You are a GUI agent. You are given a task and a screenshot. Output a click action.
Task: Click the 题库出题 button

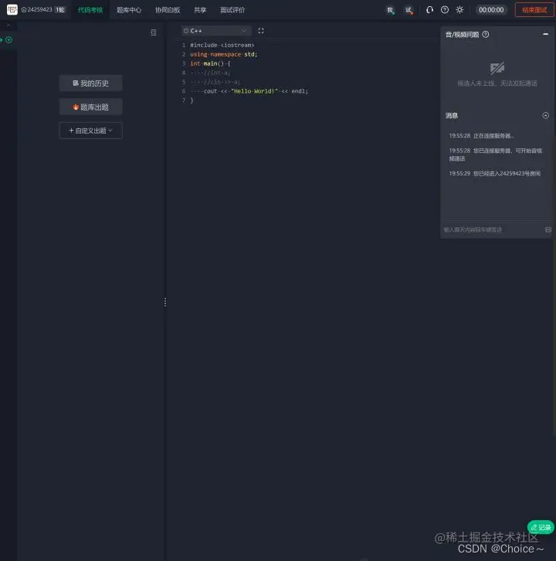tap(91, 107)
